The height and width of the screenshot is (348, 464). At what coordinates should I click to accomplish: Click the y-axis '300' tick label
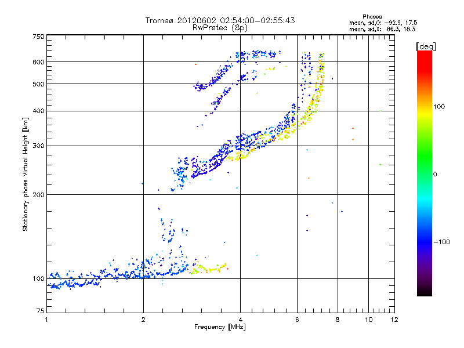click(39, 146)
